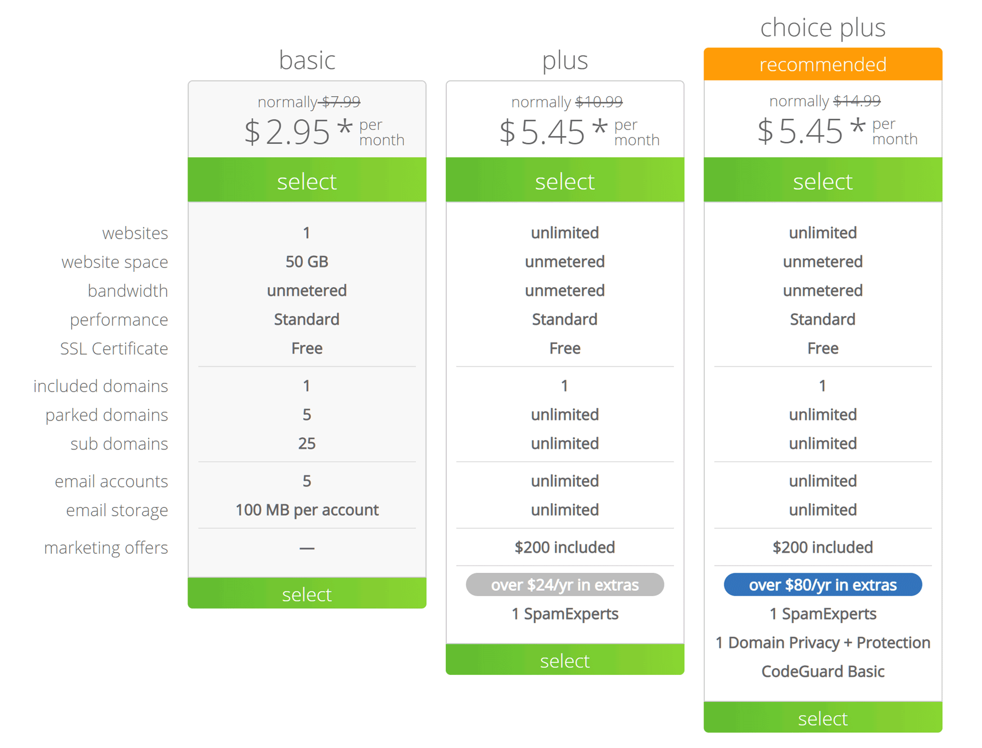
Task: Click the choice plus title heading
Action: tap(822, 27)
